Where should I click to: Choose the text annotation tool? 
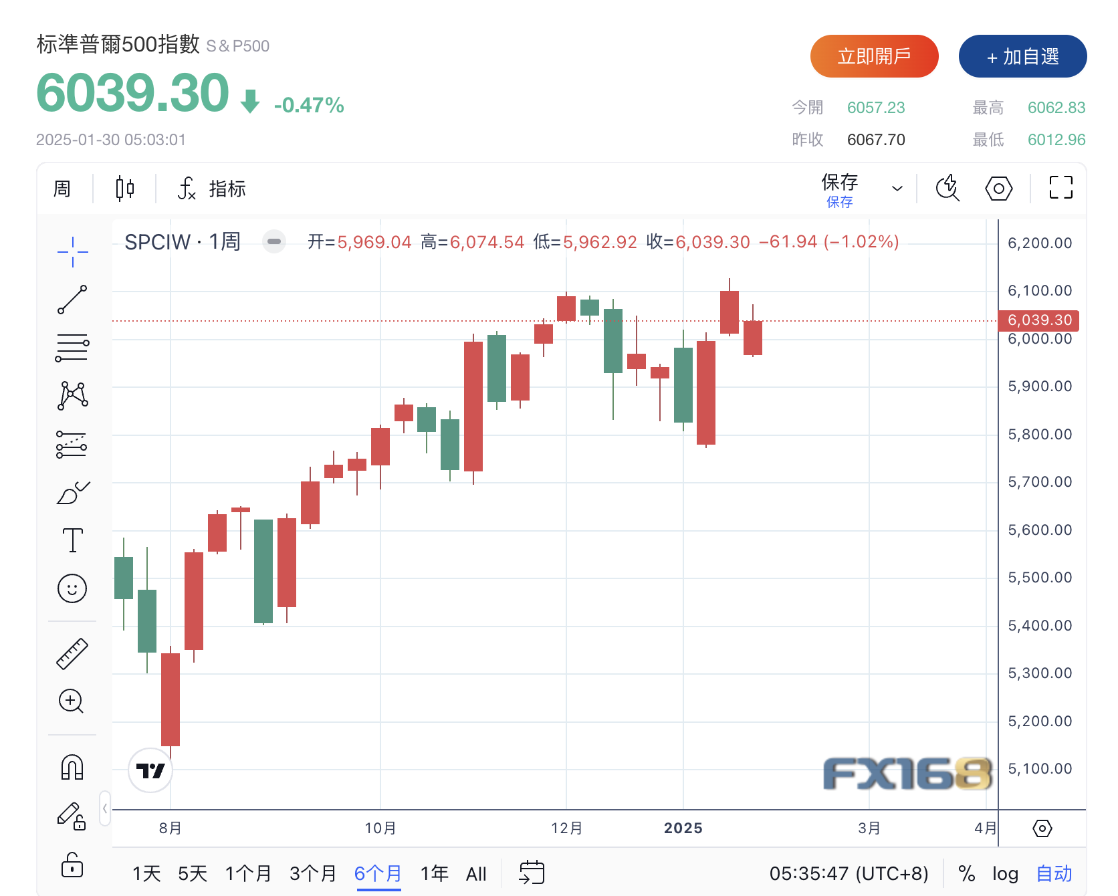(72, 540)
